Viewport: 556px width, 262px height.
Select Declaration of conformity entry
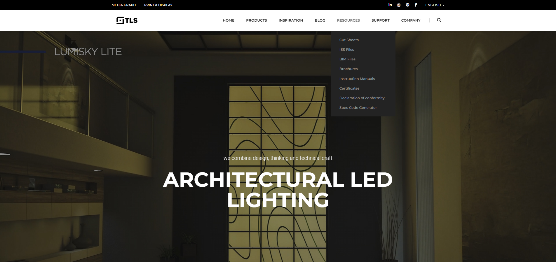[362, 98]
